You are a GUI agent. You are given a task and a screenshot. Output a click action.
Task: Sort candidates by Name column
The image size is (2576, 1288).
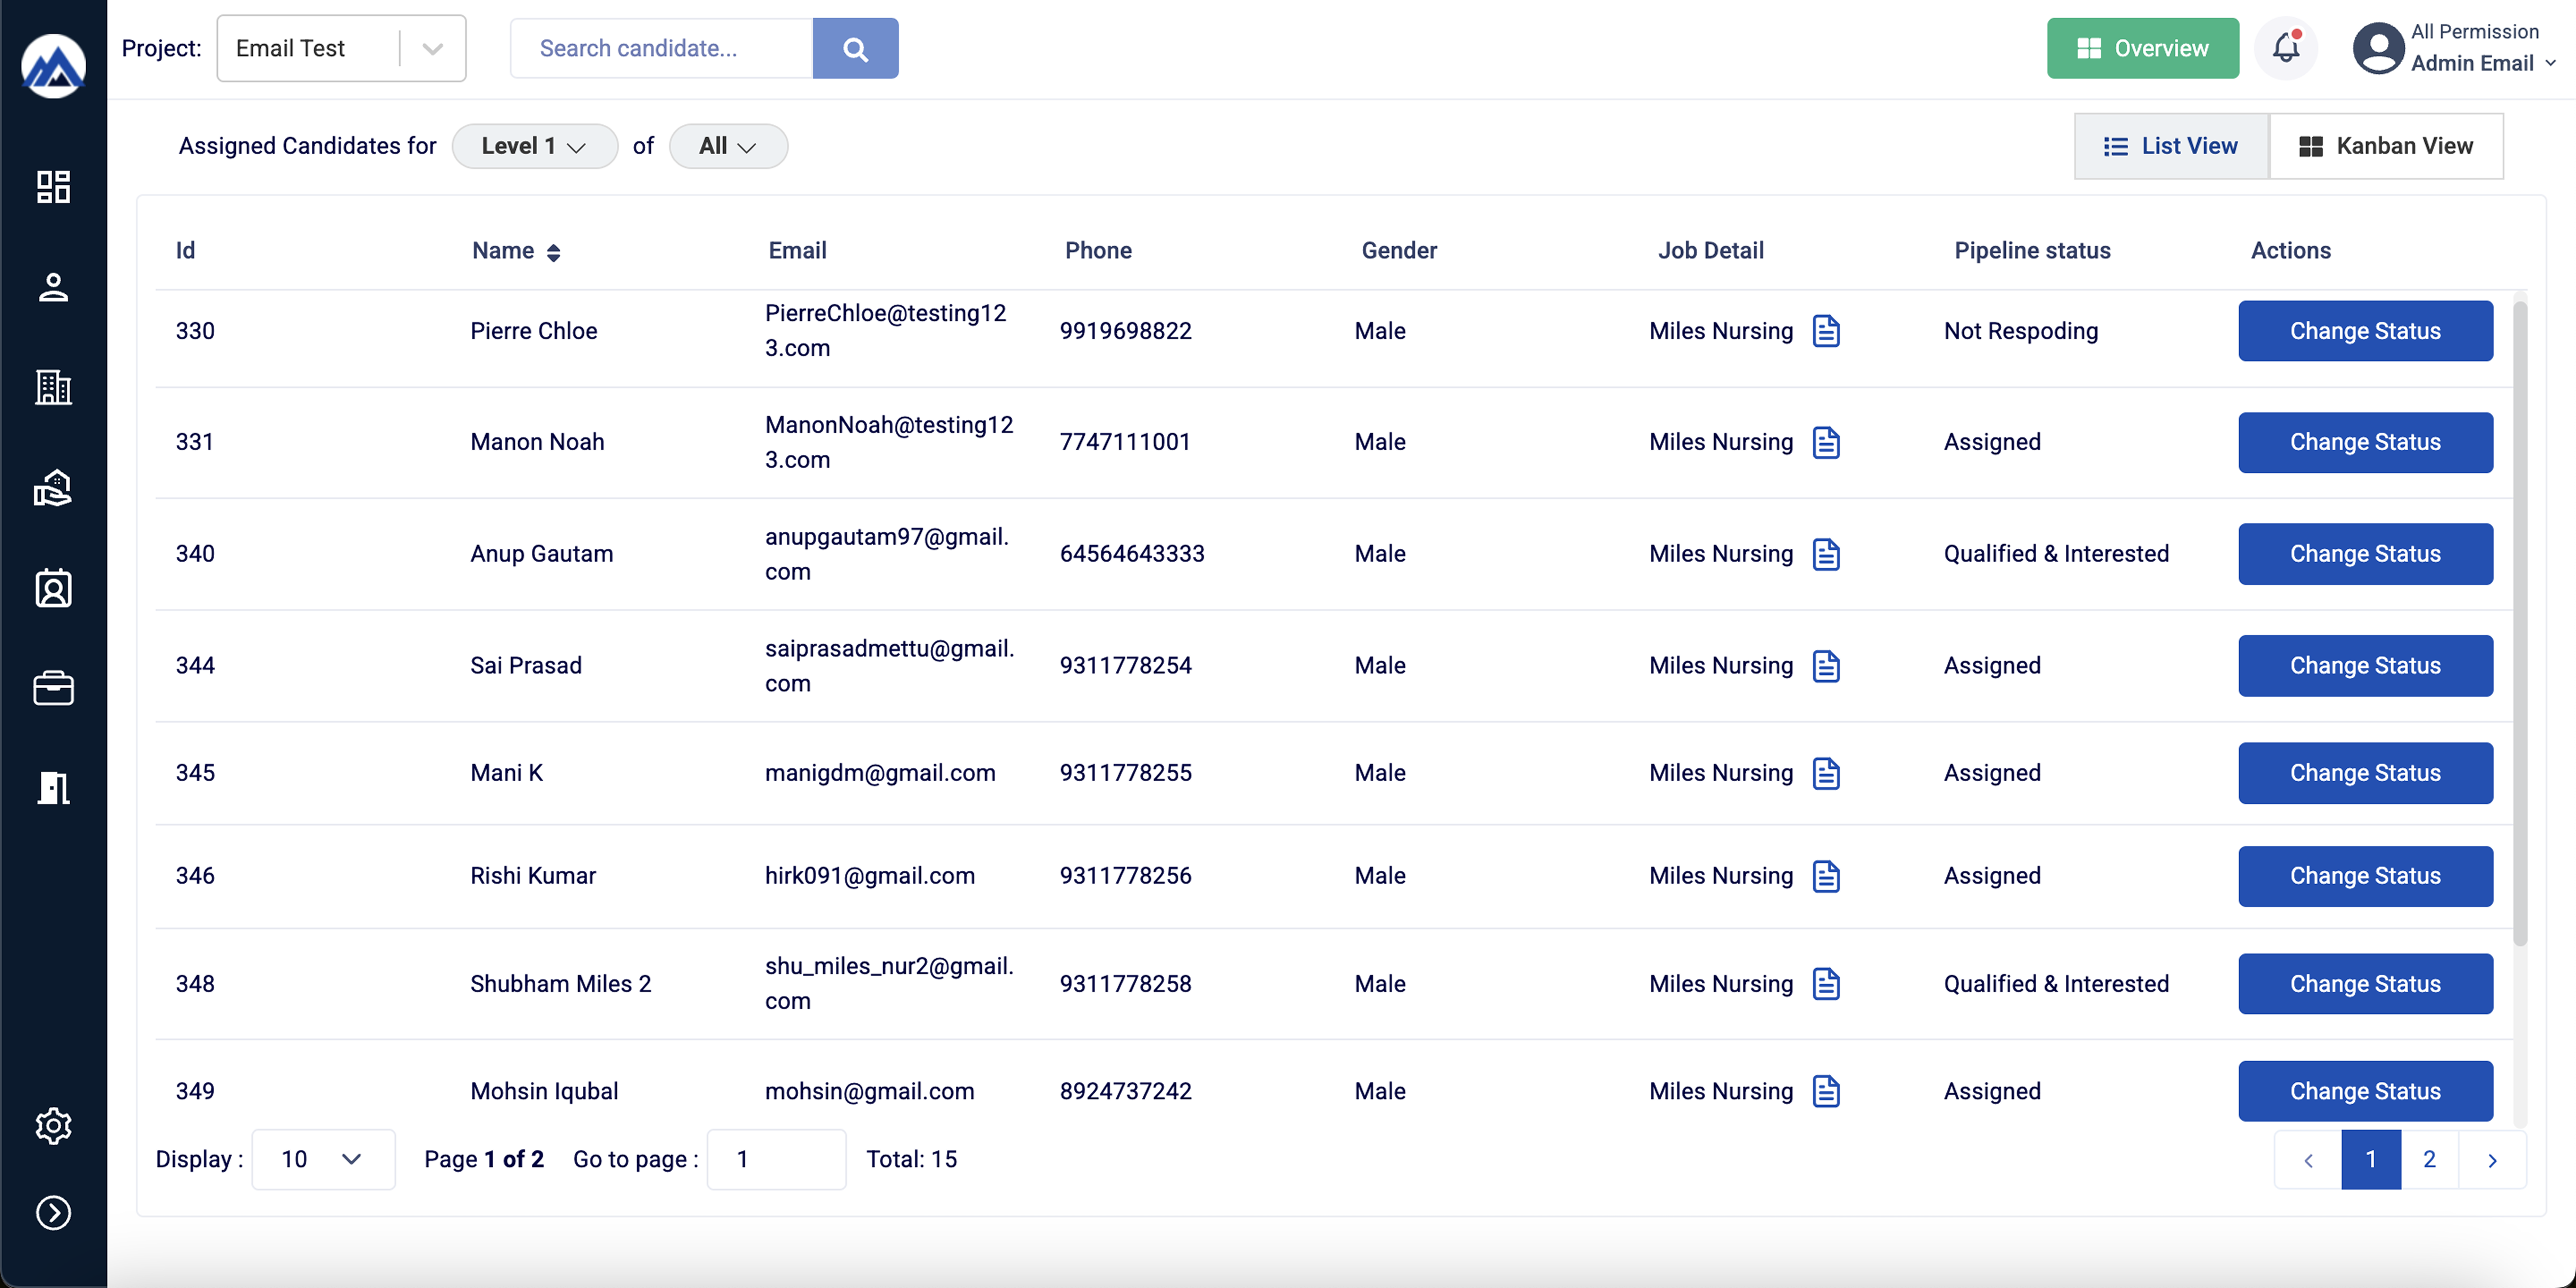coord(553,252)
